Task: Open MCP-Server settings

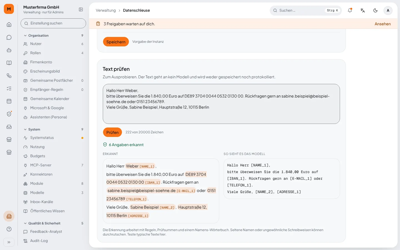Action: coord(53,165)
